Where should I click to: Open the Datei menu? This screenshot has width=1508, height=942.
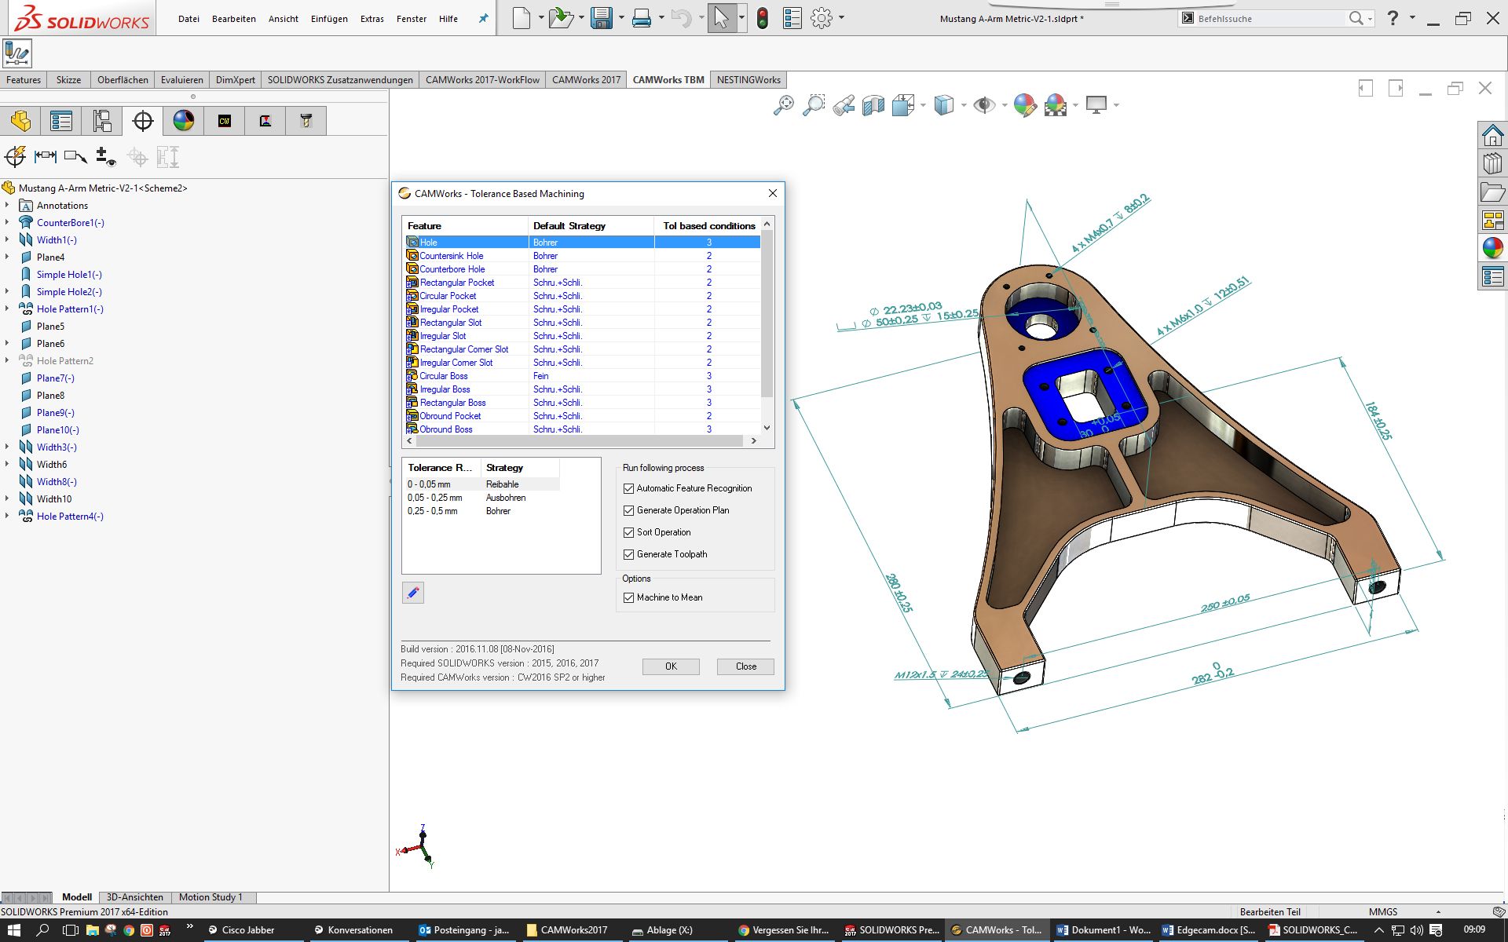(x=188, y=19)
